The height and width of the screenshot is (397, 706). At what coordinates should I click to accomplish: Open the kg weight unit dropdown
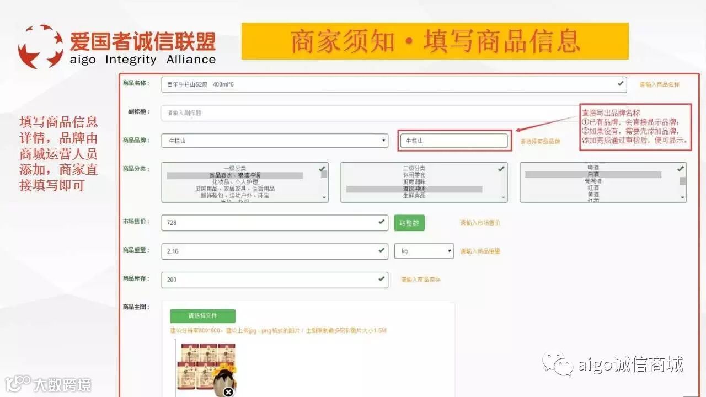[424, 251]
